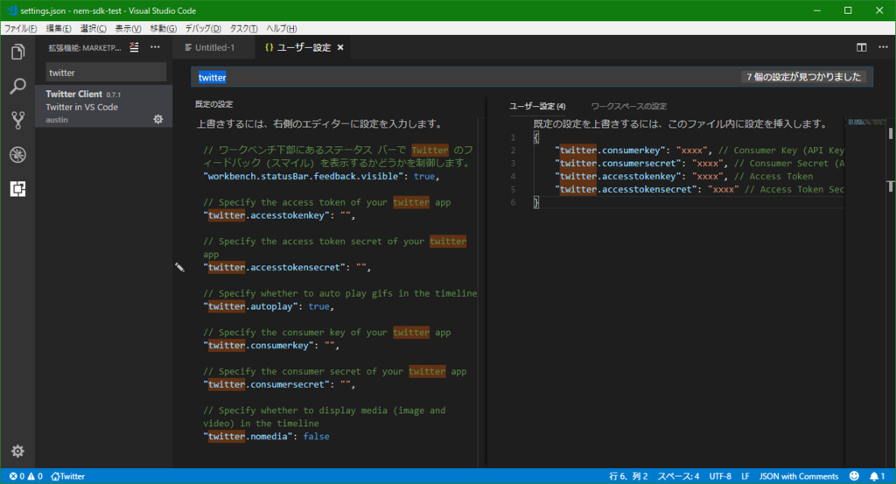This screenshot has height=484, width=896.
Task: Open the Debug view in activity bar
Action: point(17,154)
